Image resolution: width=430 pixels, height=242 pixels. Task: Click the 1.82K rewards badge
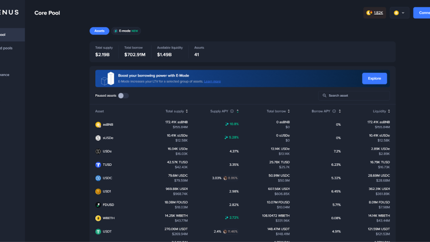pyautogui.click(x=375, y=13)
